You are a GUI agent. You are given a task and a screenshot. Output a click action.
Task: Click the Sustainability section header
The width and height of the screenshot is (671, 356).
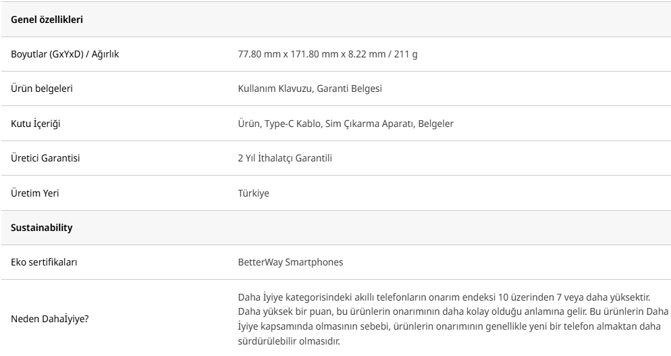[x=42, y=228]
